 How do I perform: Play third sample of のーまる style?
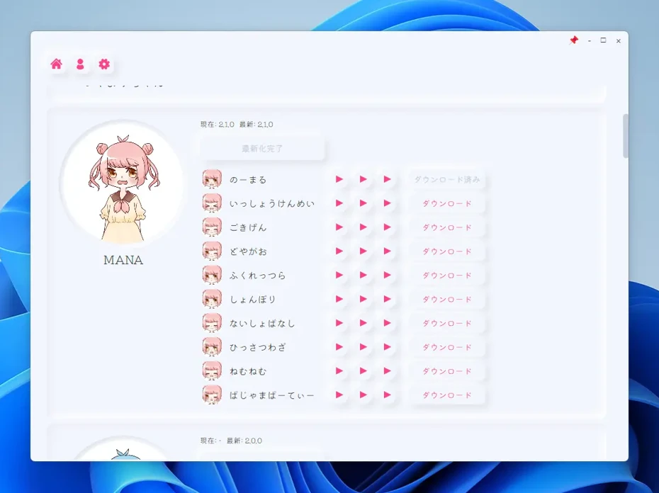(x=387, y=179)
